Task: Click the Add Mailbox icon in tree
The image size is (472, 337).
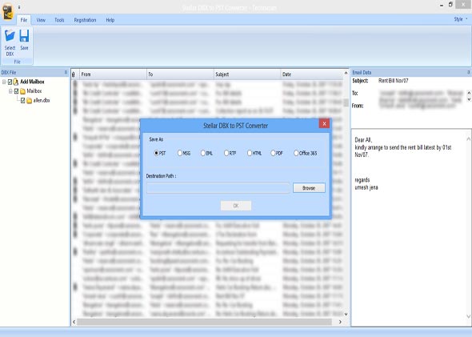Action: coord(16,82)
